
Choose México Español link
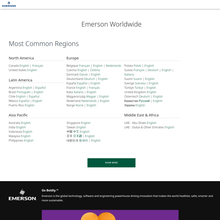pos(24,101)
